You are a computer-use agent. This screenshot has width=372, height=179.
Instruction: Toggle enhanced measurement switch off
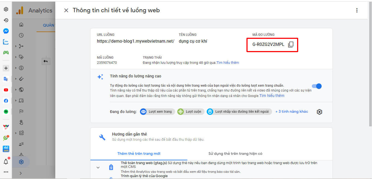pyautogui.click(x=317, y=86)
